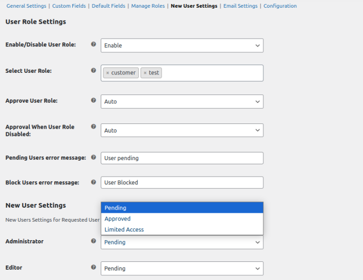The height and width of the screenshot is (280, 363).
Task: Go to Email Settings link
Action: pyautogui.click(x=240, y=6)
